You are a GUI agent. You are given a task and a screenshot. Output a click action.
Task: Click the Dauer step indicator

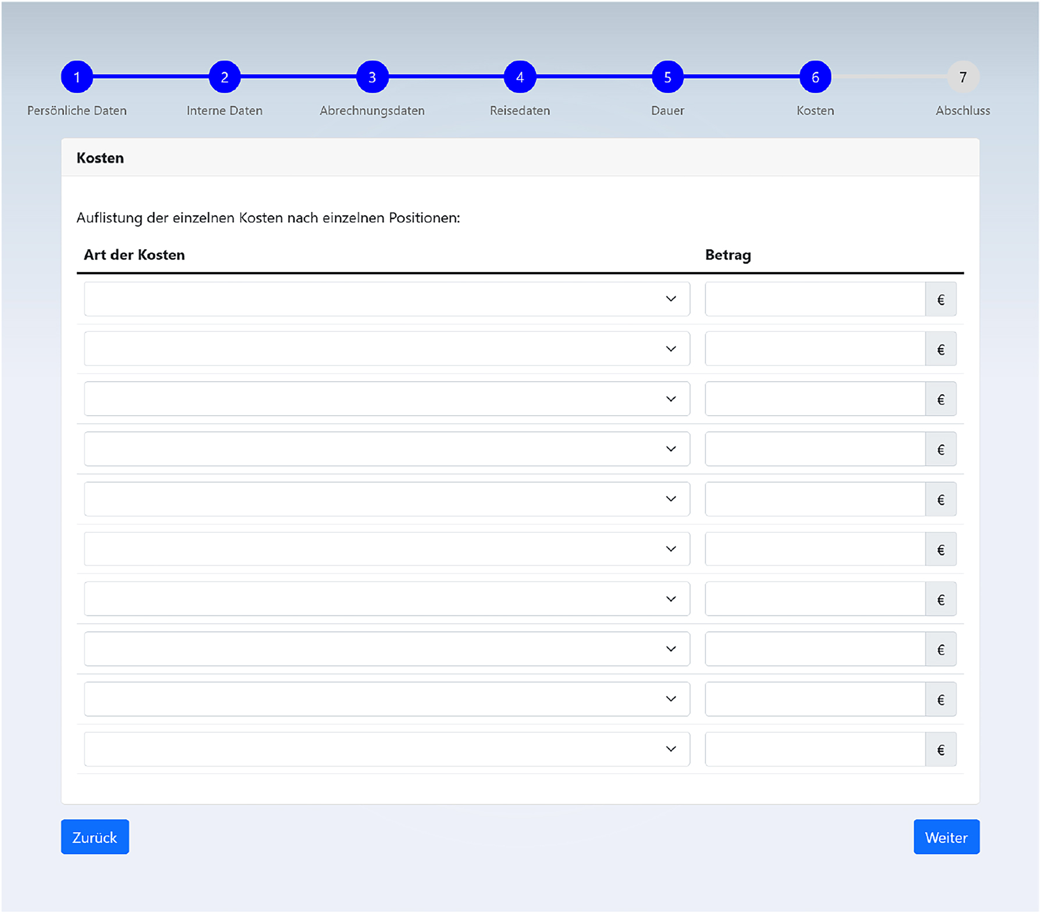point(667,76)
